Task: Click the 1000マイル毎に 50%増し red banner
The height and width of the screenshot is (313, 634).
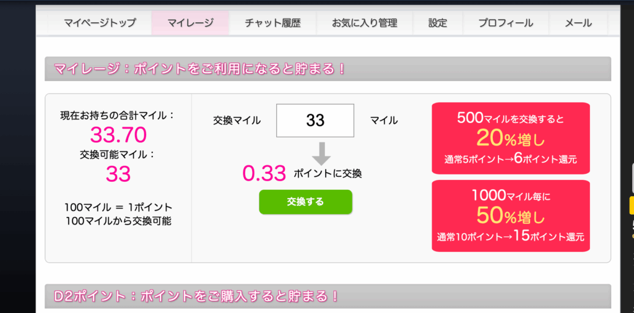Action: (x=510, y=215)
